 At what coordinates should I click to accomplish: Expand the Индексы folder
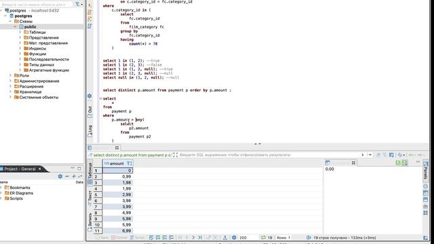pyautogui.click(x=20, y=48)
